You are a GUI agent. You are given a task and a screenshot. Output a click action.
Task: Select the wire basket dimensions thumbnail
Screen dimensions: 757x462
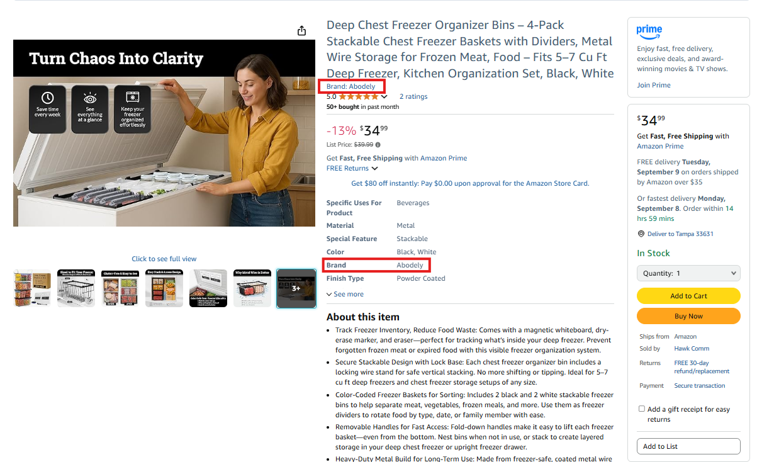[76, 288]
